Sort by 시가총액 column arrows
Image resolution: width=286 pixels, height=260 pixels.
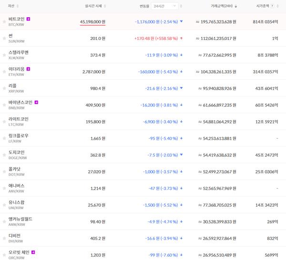277,6
